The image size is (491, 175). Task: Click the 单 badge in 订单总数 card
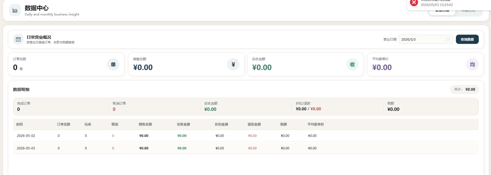tap(113, 64)
